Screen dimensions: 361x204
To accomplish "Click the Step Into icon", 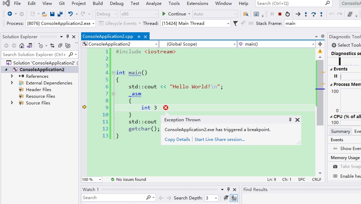I will pos(306,14).
